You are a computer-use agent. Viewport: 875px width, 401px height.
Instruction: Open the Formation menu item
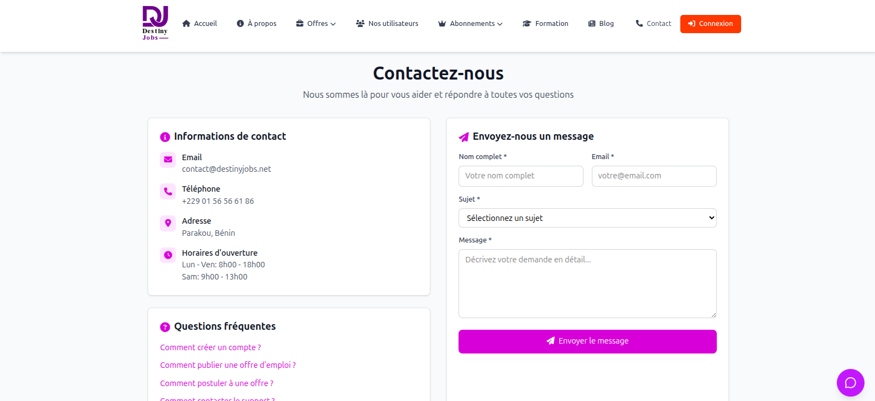[x=545, y=24]
